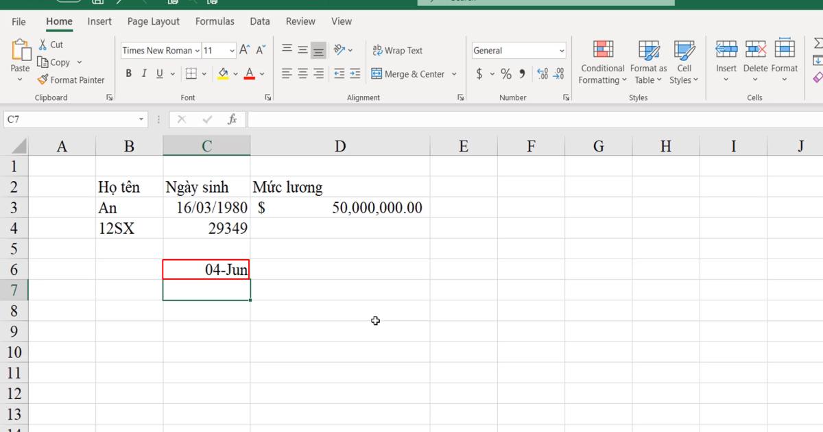Click the Italic formatting icon

pyautogui.click(x=145, y=73)
